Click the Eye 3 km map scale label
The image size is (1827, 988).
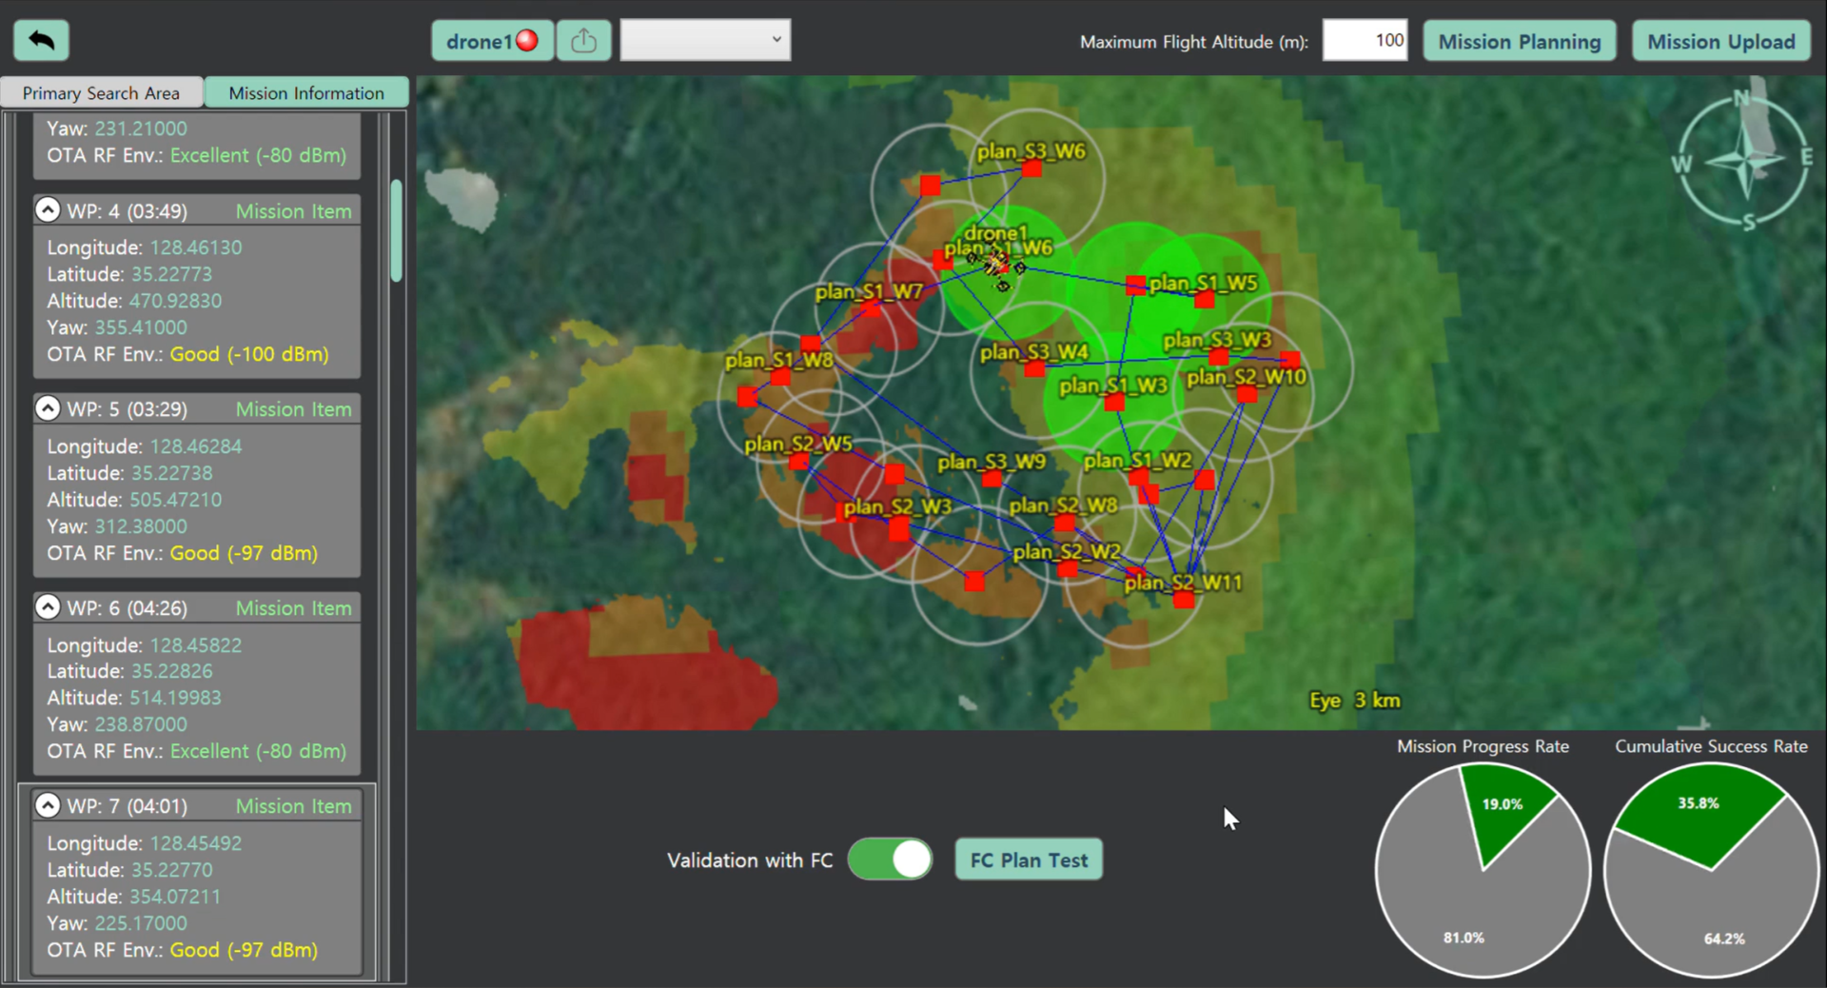(x=1355, y=701)
